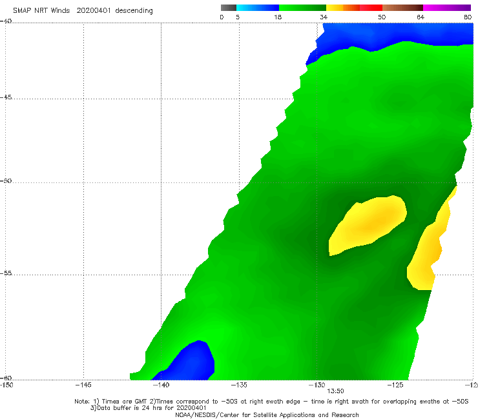Click the gray 0-5 segment of the color bar

pos(228,8)
